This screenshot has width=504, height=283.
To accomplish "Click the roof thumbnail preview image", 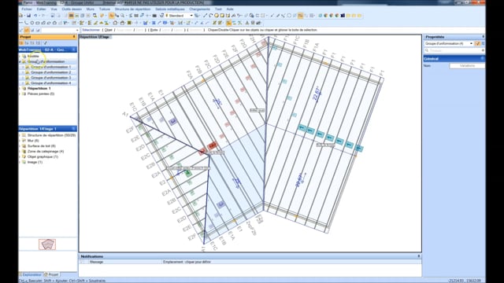I will tap(47, 244).
